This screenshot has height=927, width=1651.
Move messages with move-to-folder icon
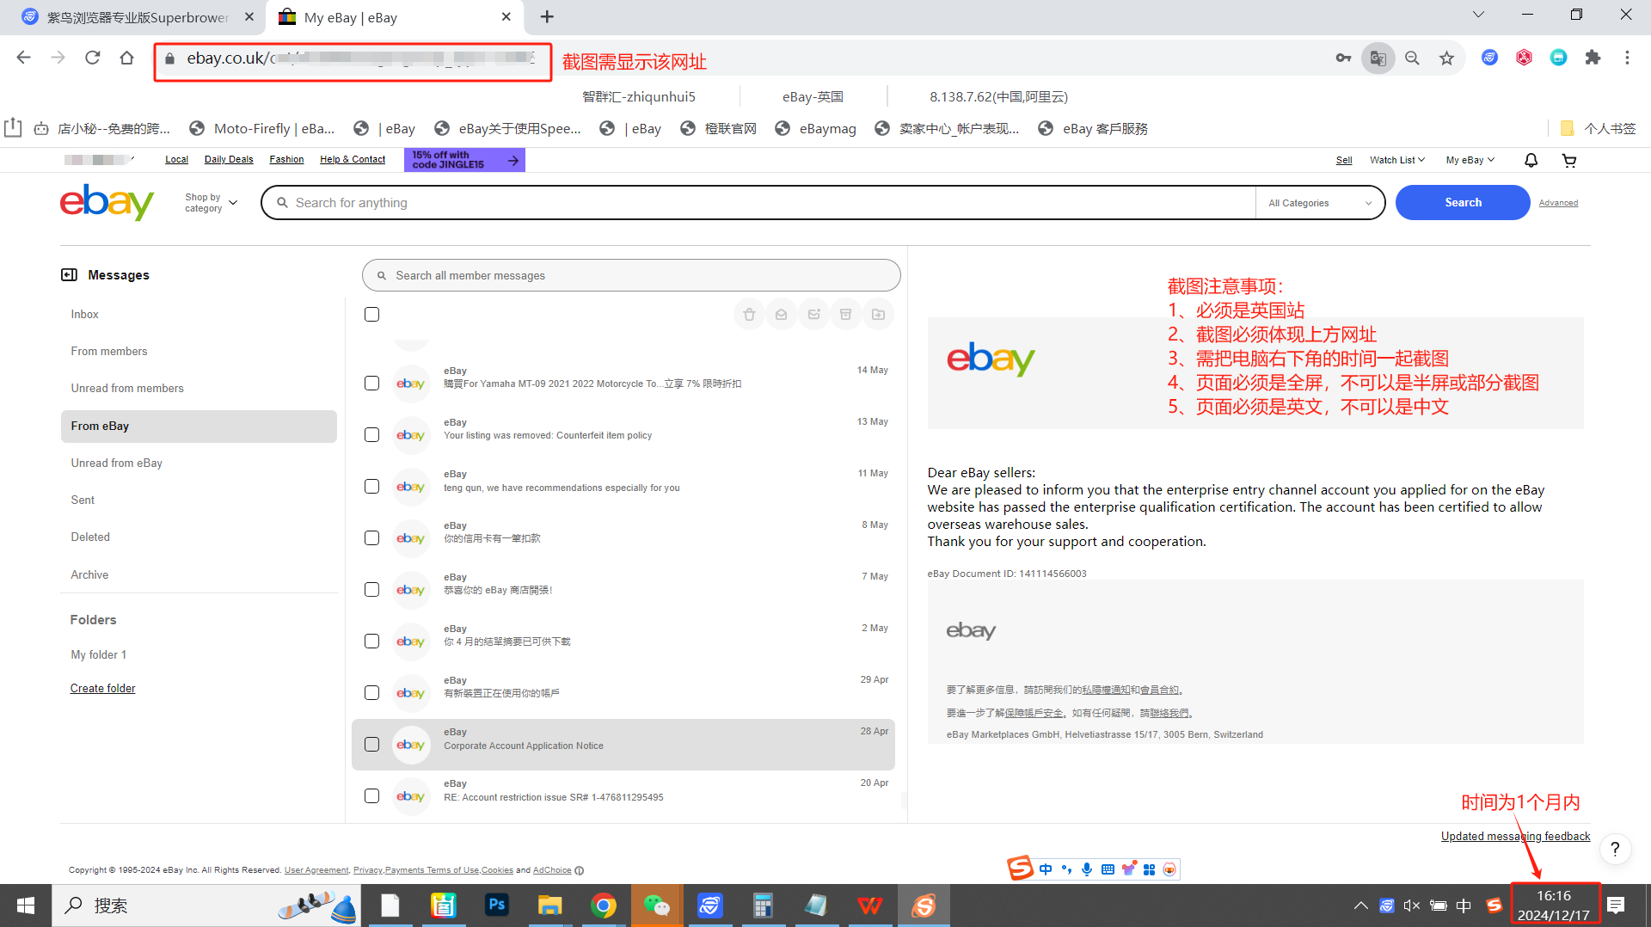[878, 314]
